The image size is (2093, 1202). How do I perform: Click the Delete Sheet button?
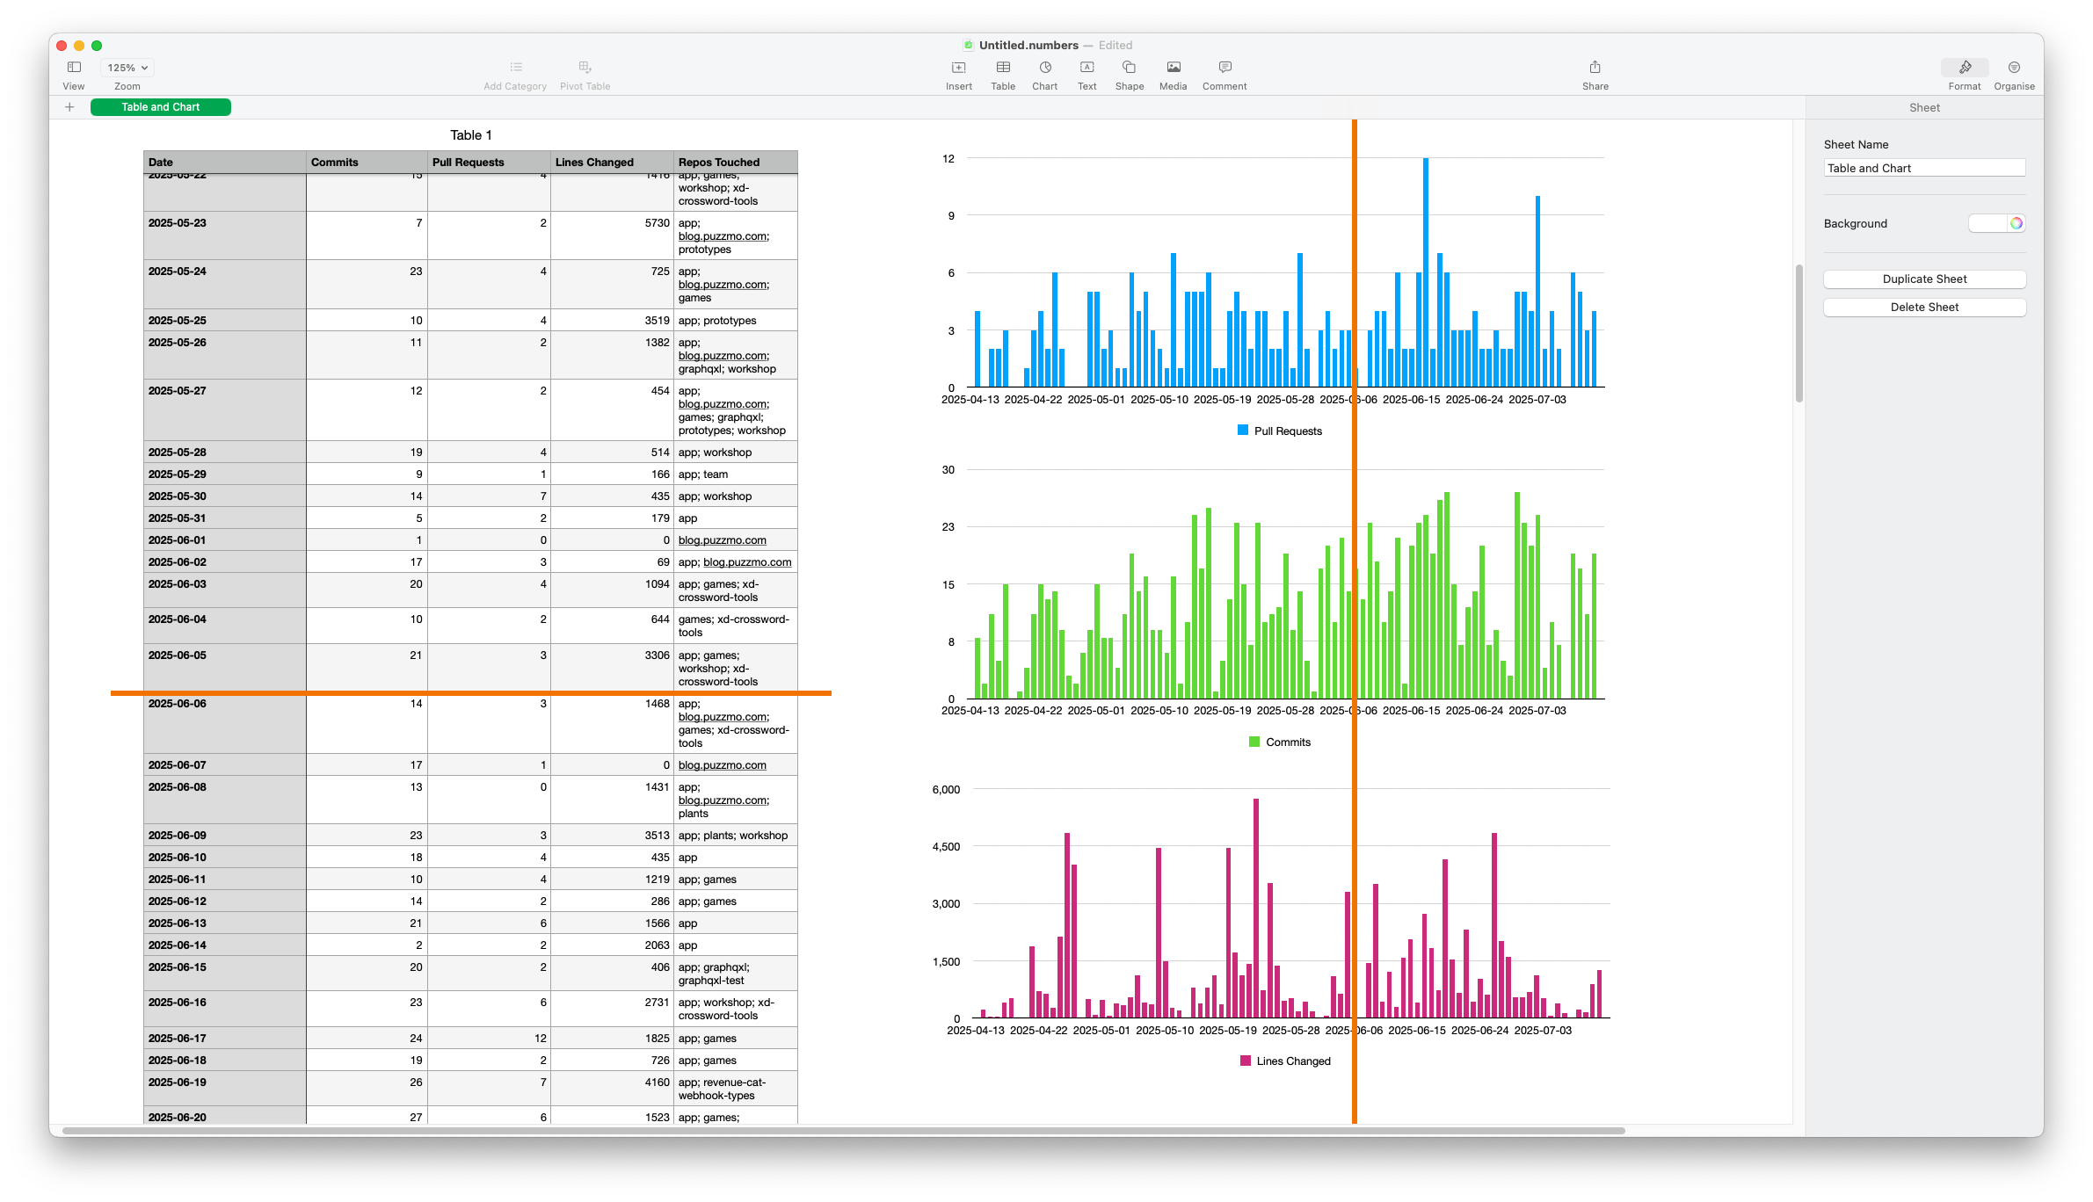click(1924, 308)
